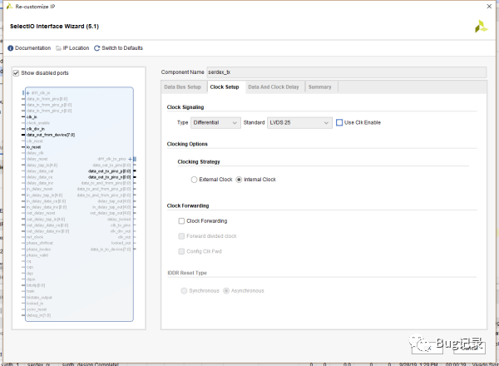Viewport: 499px width, 366px height.
Task: Click the data_out_from_device[7:0] port label
Action: 51,135
